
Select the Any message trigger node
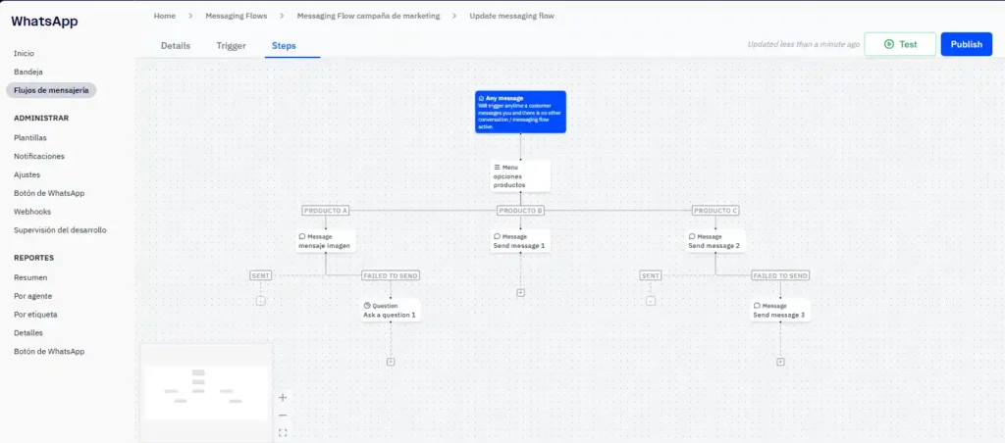tap(520, 112)
